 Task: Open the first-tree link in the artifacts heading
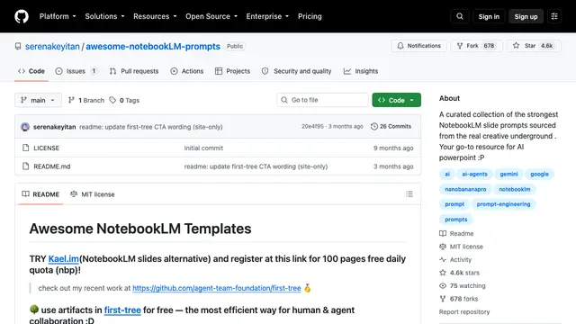pyautogui.click(x=122, y=310)
